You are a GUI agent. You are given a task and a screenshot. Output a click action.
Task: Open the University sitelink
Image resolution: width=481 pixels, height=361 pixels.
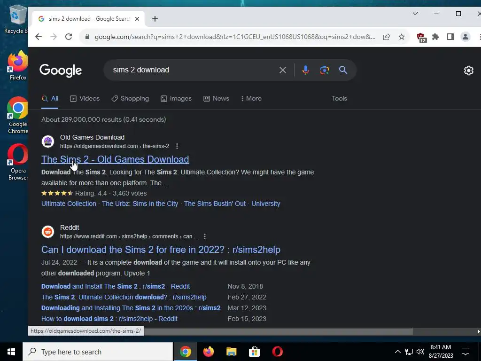pyautogui.click(x=266, y=204)
